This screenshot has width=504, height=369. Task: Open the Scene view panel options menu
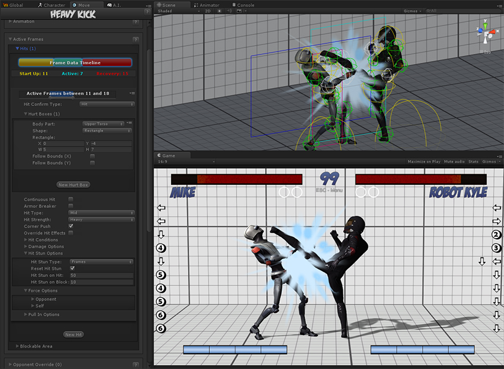click(x=499, y=5)
